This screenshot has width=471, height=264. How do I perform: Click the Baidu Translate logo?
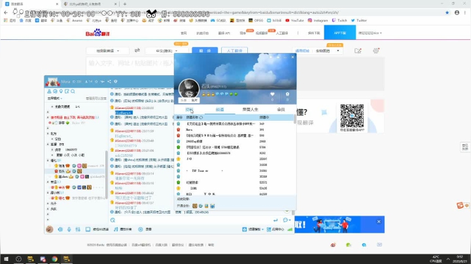(x=97, y=33)
